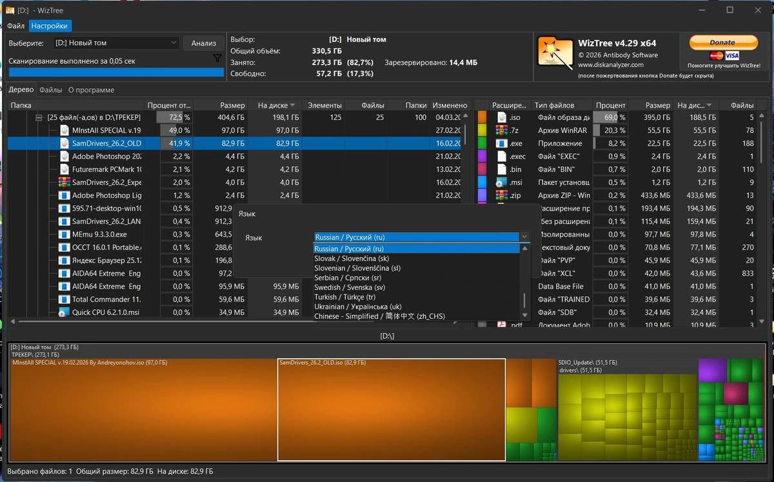Click the SamDrivers_26.2_OLD disc icon
This screenshot has height=482, width=774.
(64, 143)
